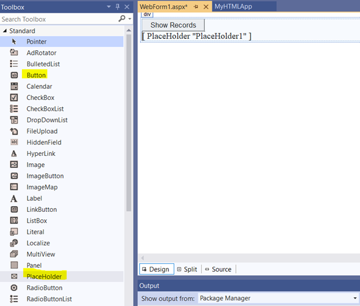Click the designer horizontal scroll left arrow
This screenshot has width=360, height=306.
(142, 258)
